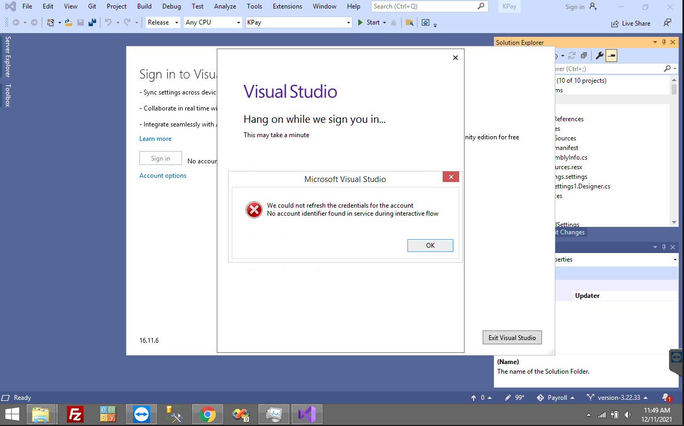Click the feedback icon next to Live Share
Image resolution: width=684 pixels, height=426 pixels.
(667, 23)
